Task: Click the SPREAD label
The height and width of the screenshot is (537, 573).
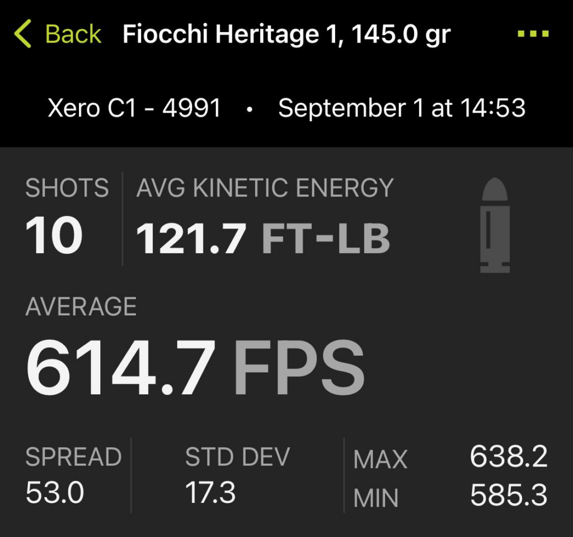Action: (73, 457)
